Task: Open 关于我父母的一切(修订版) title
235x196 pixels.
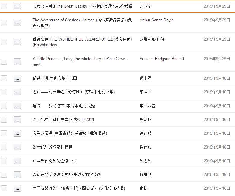Action: (79, 188)
